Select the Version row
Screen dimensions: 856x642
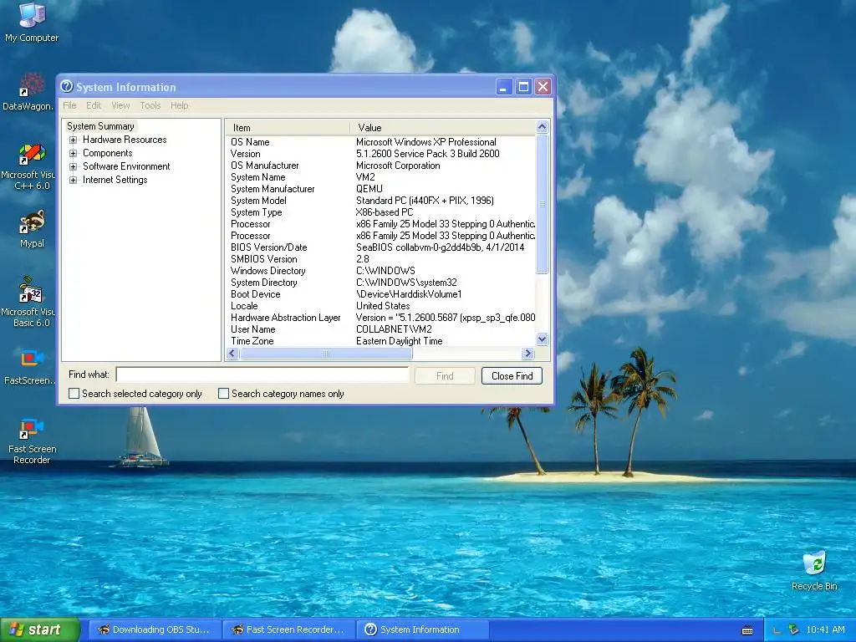[x=380, y=154]
